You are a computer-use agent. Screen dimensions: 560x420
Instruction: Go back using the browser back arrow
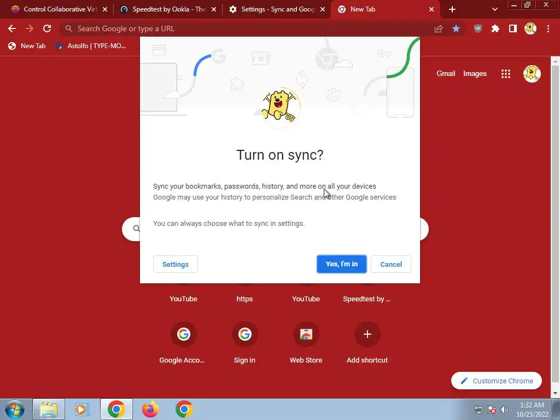click(12, 28)
